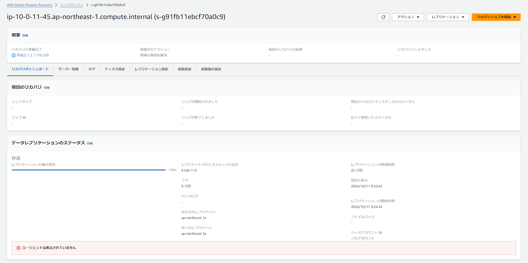This screenshot has width=528, height=263.
Task: Click the エージェントは表示されていません alert message
Action: click(49, 248)
